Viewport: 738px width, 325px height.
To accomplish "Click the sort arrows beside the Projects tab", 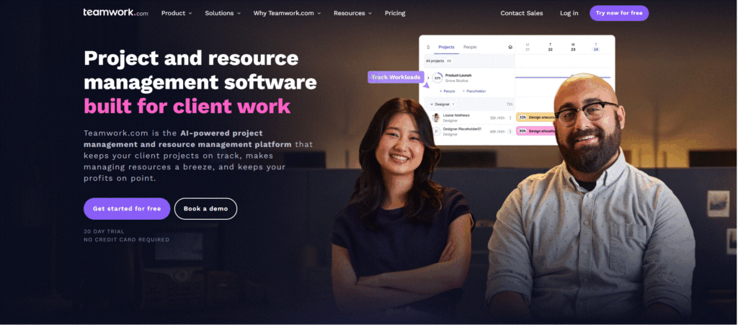I will 428,47.
